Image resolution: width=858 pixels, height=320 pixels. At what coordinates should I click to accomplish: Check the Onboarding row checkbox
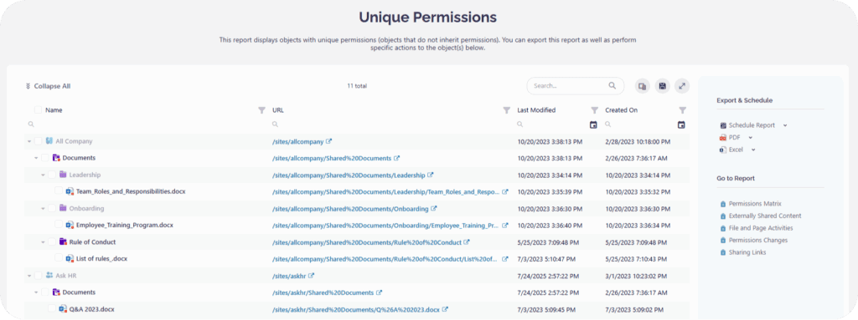(x=51, y=209)
